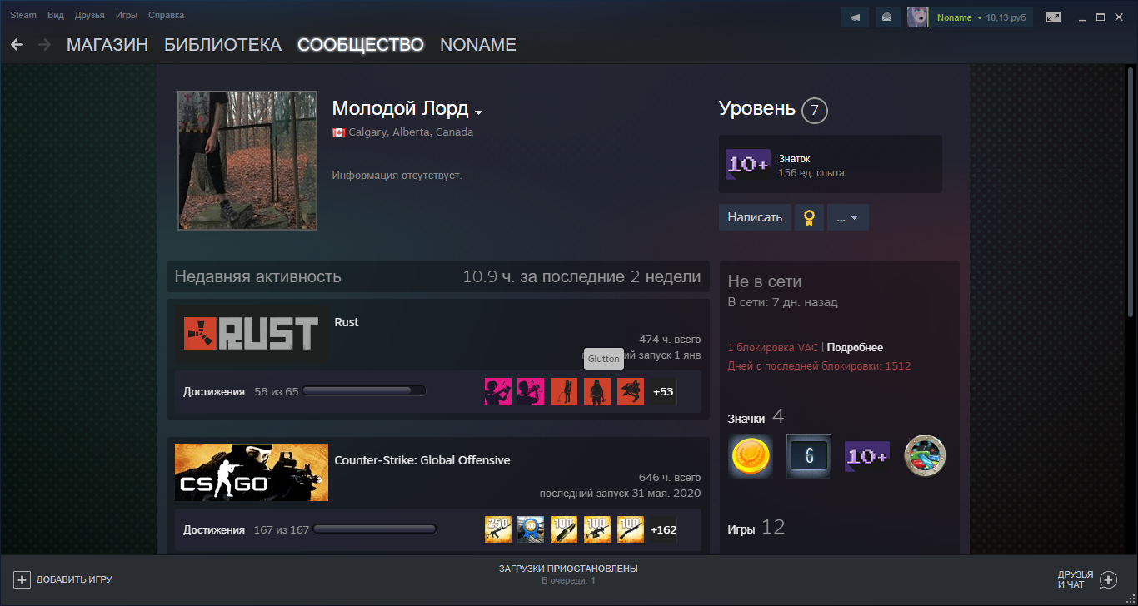The width and height of the screenshot is (1138, 606).
Task: Open the announcements megaphone icon
Action: click(855, 17)
